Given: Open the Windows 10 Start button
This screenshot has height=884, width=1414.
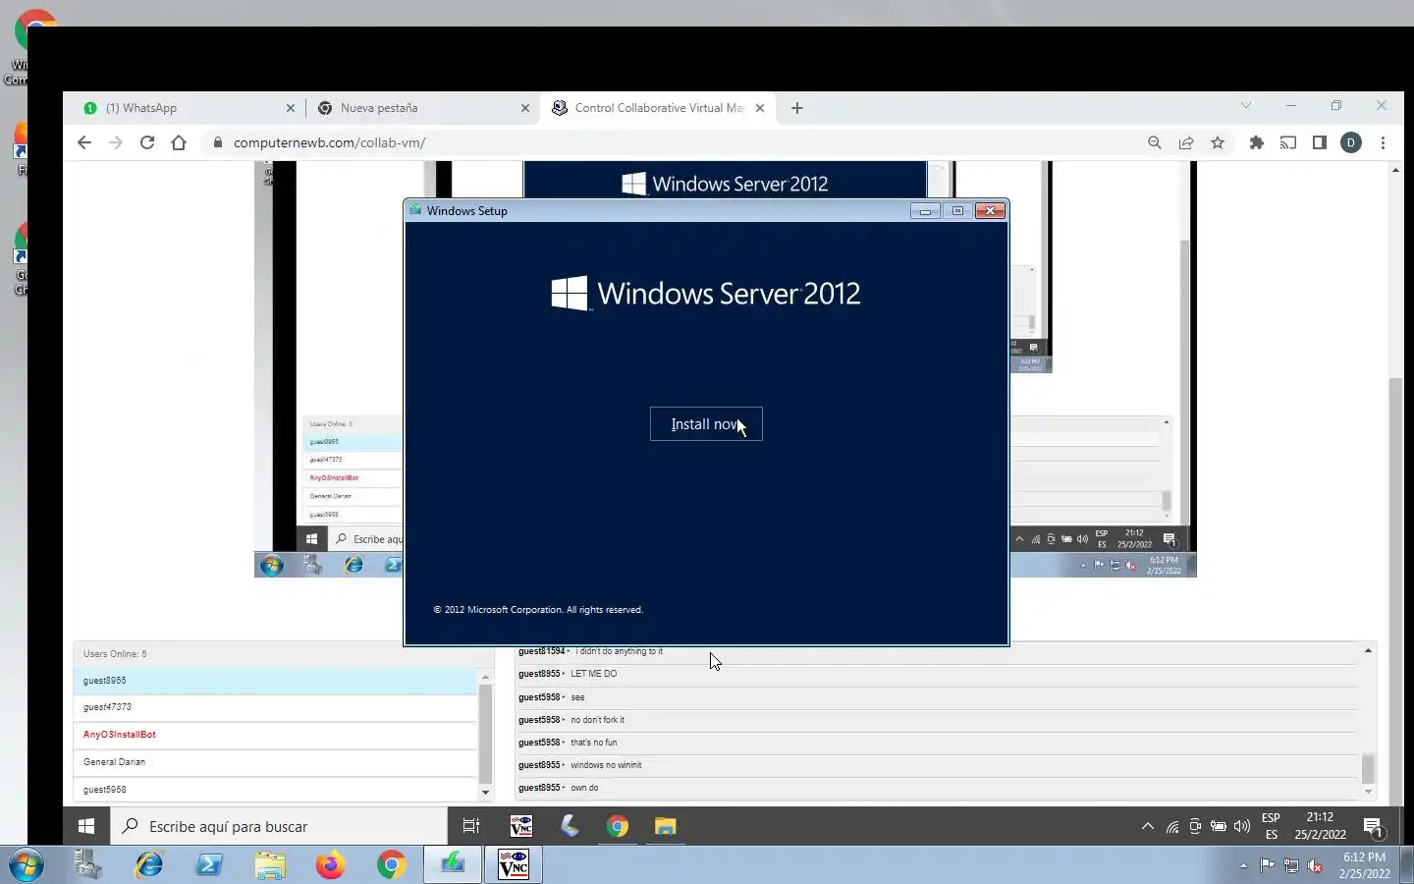Looking at the screenshot, I should [86, 827].
